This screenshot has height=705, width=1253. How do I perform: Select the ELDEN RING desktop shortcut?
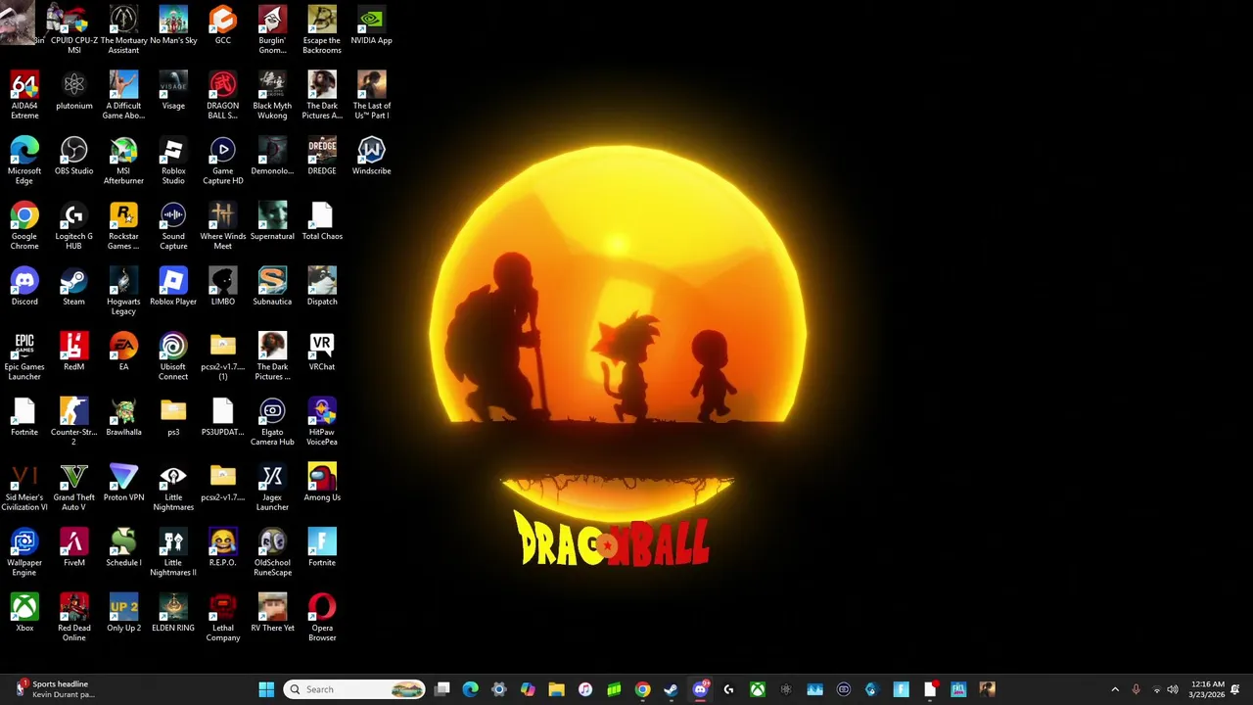tap(173, 614)
